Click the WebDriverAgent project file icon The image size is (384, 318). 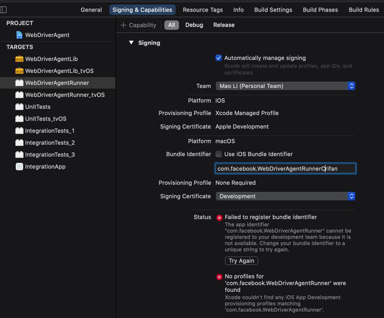pyautogui.click(x=19, y=35)
